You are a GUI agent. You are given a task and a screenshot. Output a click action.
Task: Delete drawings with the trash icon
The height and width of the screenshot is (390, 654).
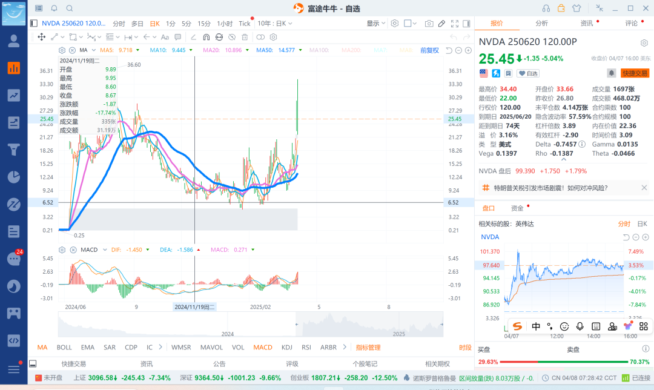point(245,37)
